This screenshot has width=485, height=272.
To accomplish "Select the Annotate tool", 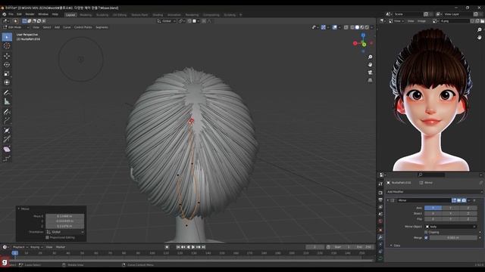I will (x=7, y=92).
